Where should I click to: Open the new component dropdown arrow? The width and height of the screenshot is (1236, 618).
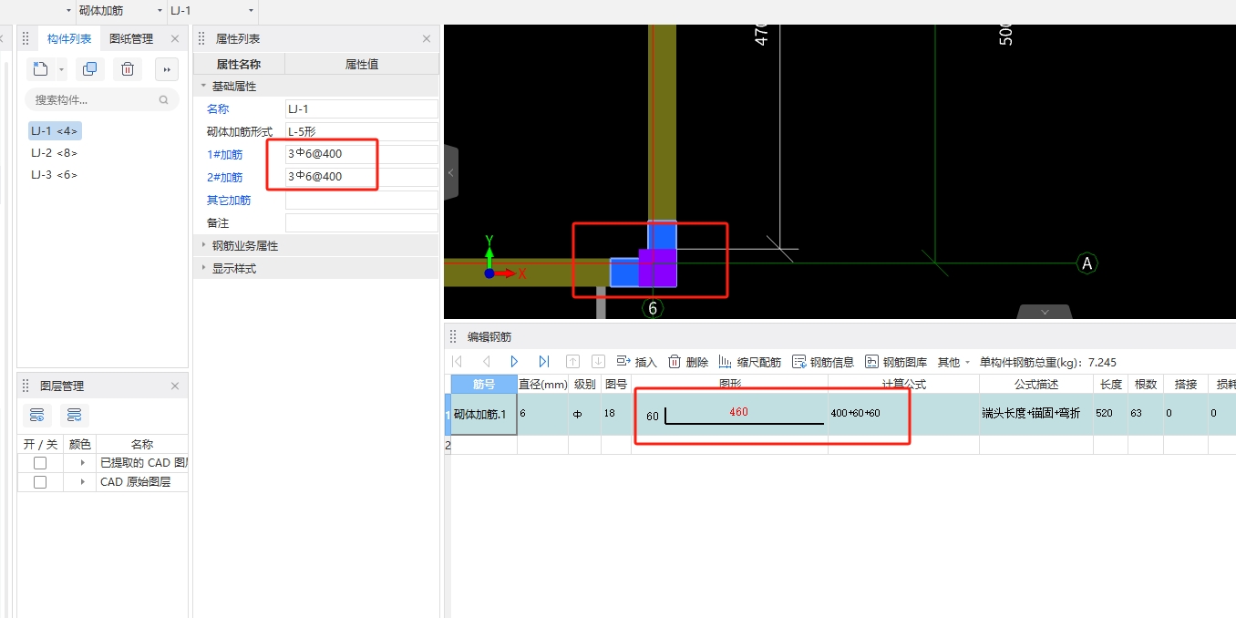tap(61, 69)
